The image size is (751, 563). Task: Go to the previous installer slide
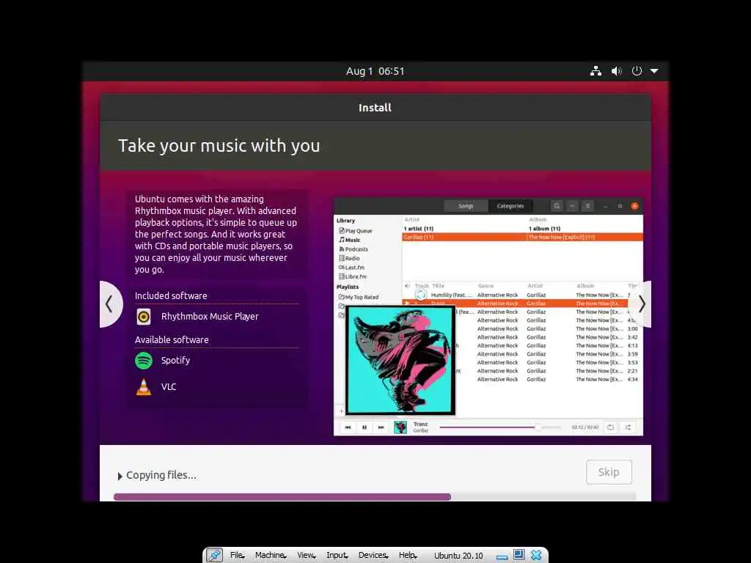click(x=110, y=304)
